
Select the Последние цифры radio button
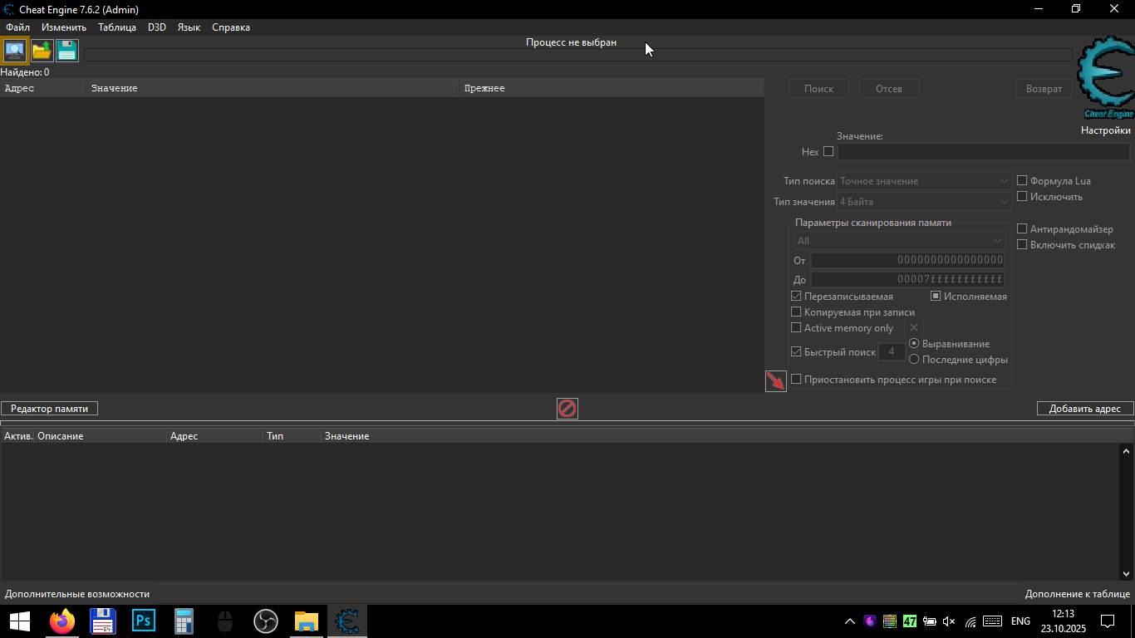[914, 360]
